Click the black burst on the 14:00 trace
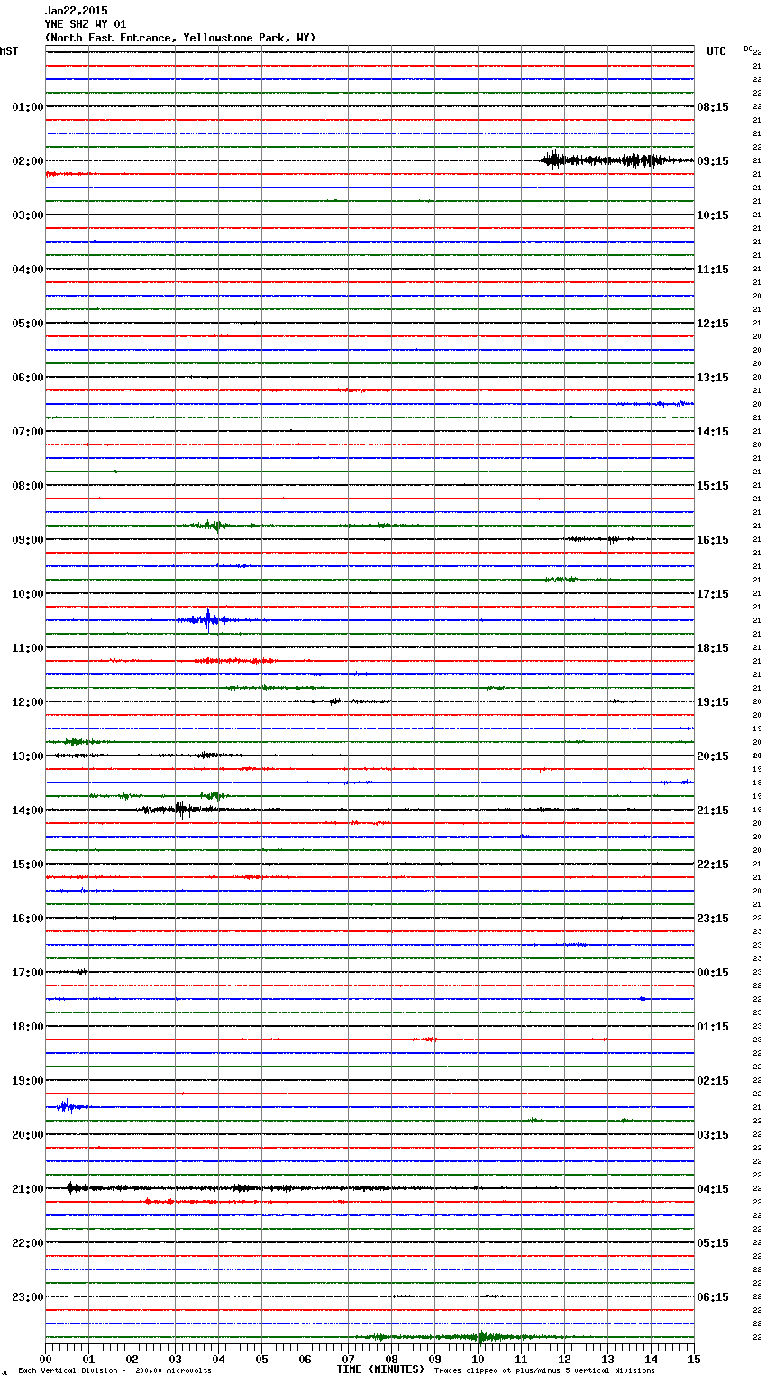 [180, 810]
